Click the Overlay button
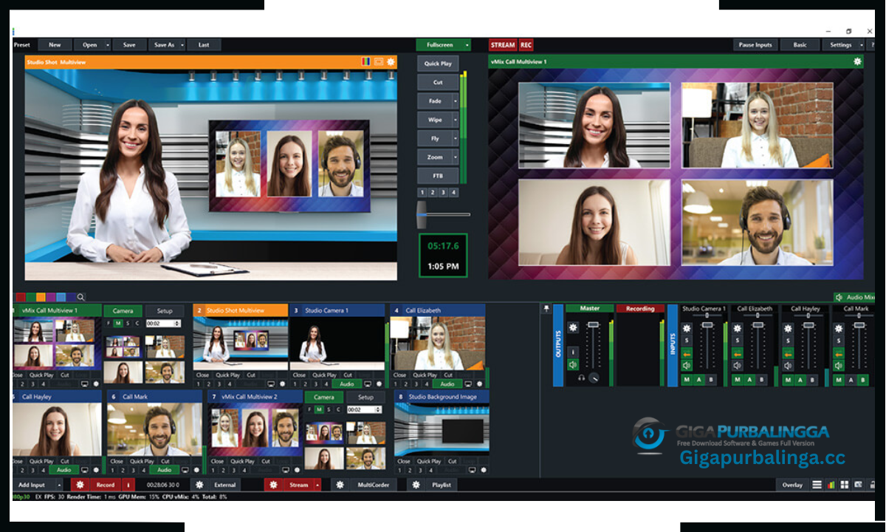 [x=792, y=485]
